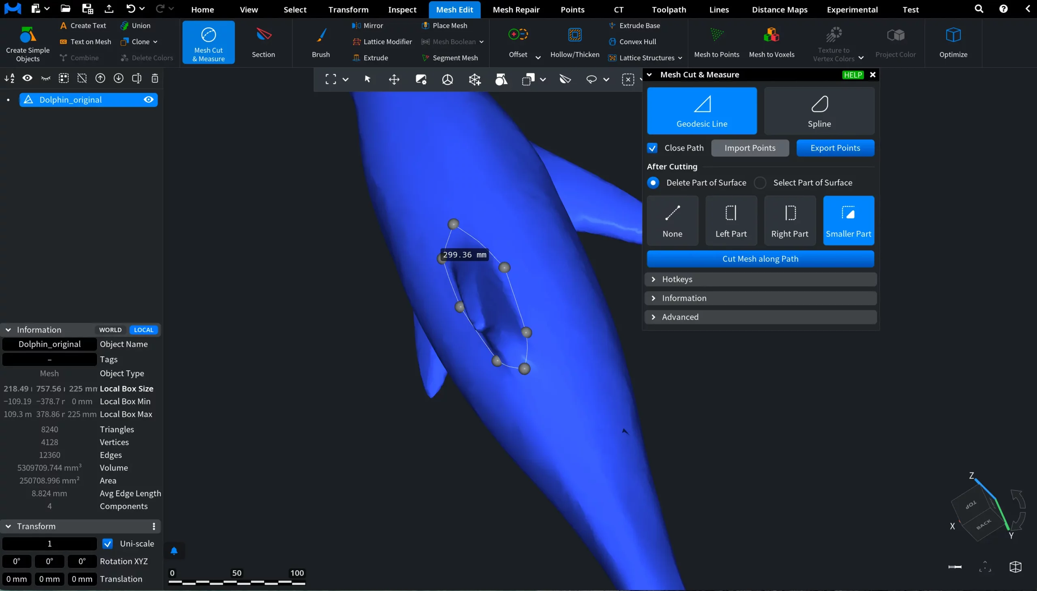This screenshot has height=591, width=1037.
Task: Delete the selected object with the trash icon
Action: pyautogui.click(x=155, y=78)
